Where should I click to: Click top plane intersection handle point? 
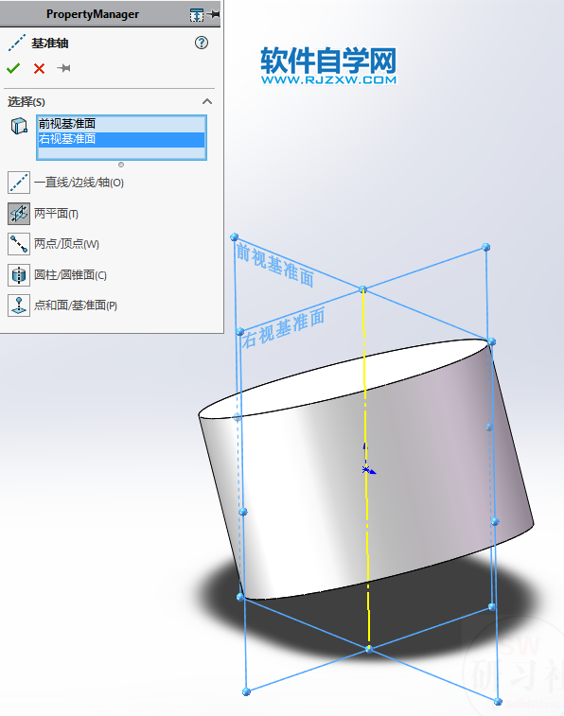(x=362, y=289)
